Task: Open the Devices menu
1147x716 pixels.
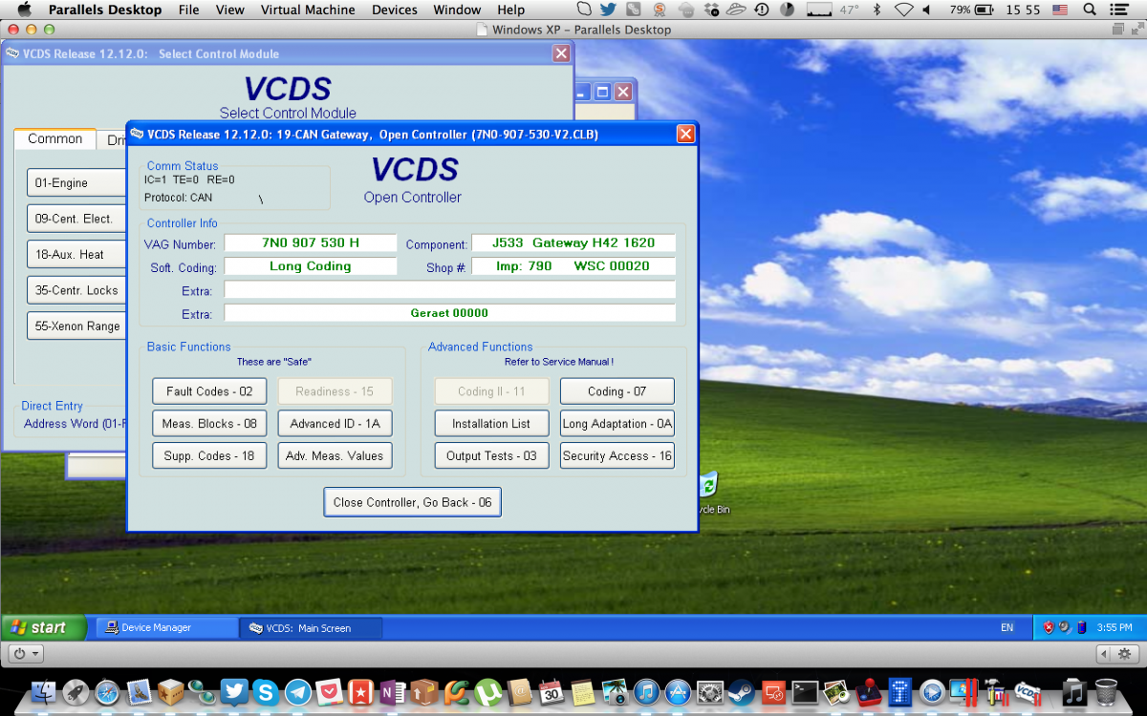Action: [395, 10]
